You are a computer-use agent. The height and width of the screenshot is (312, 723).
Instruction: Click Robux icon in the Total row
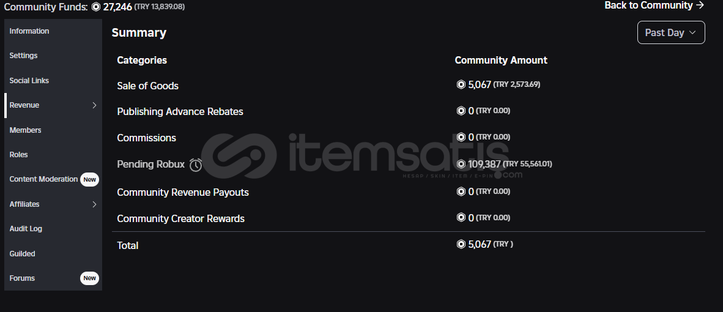click(x=461, y=244)
